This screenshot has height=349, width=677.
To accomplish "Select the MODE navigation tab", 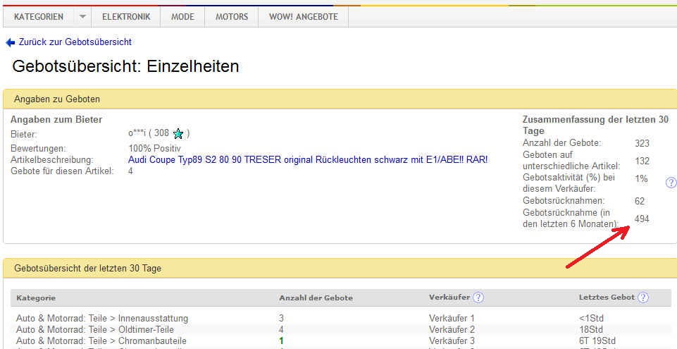I will [x=182, y=17].
